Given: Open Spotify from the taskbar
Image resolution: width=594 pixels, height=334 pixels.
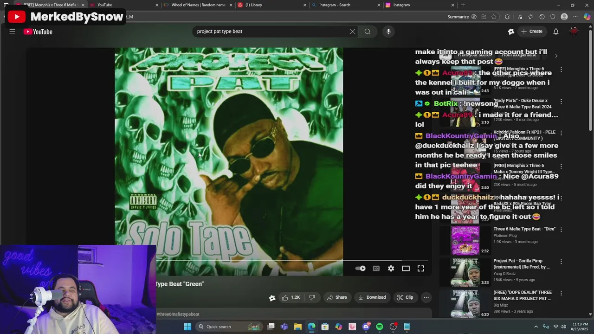Looking at the screenshot, I should point(380,327).
